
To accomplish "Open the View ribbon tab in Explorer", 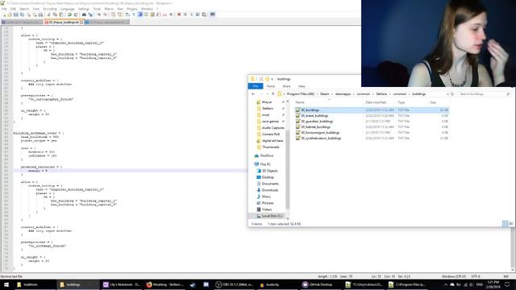I will (x=302, y=86).
